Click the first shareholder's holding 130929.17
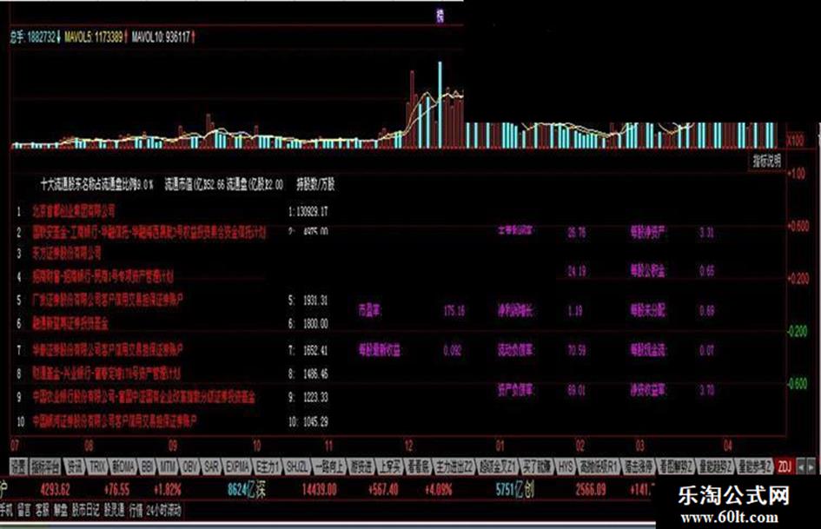821x529 pixels. pos(312,212)
